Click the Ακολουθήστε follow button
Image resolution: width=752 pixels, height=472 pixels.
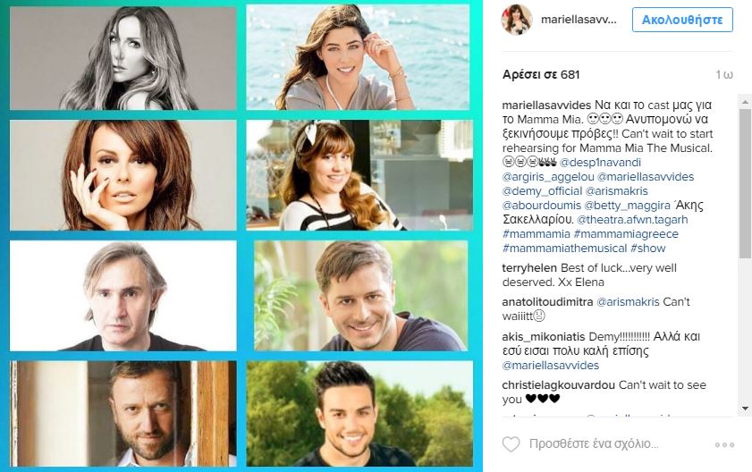pyautogui.click(x=682, y=20)
